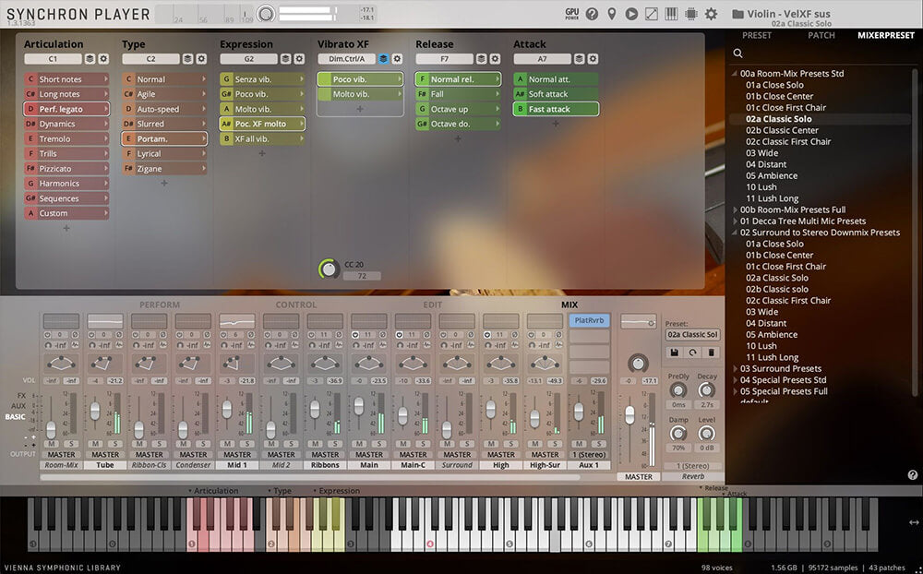The image size is (923, 574).
Task: Click the GPU Power icon
Action: [x=572, y=14]
